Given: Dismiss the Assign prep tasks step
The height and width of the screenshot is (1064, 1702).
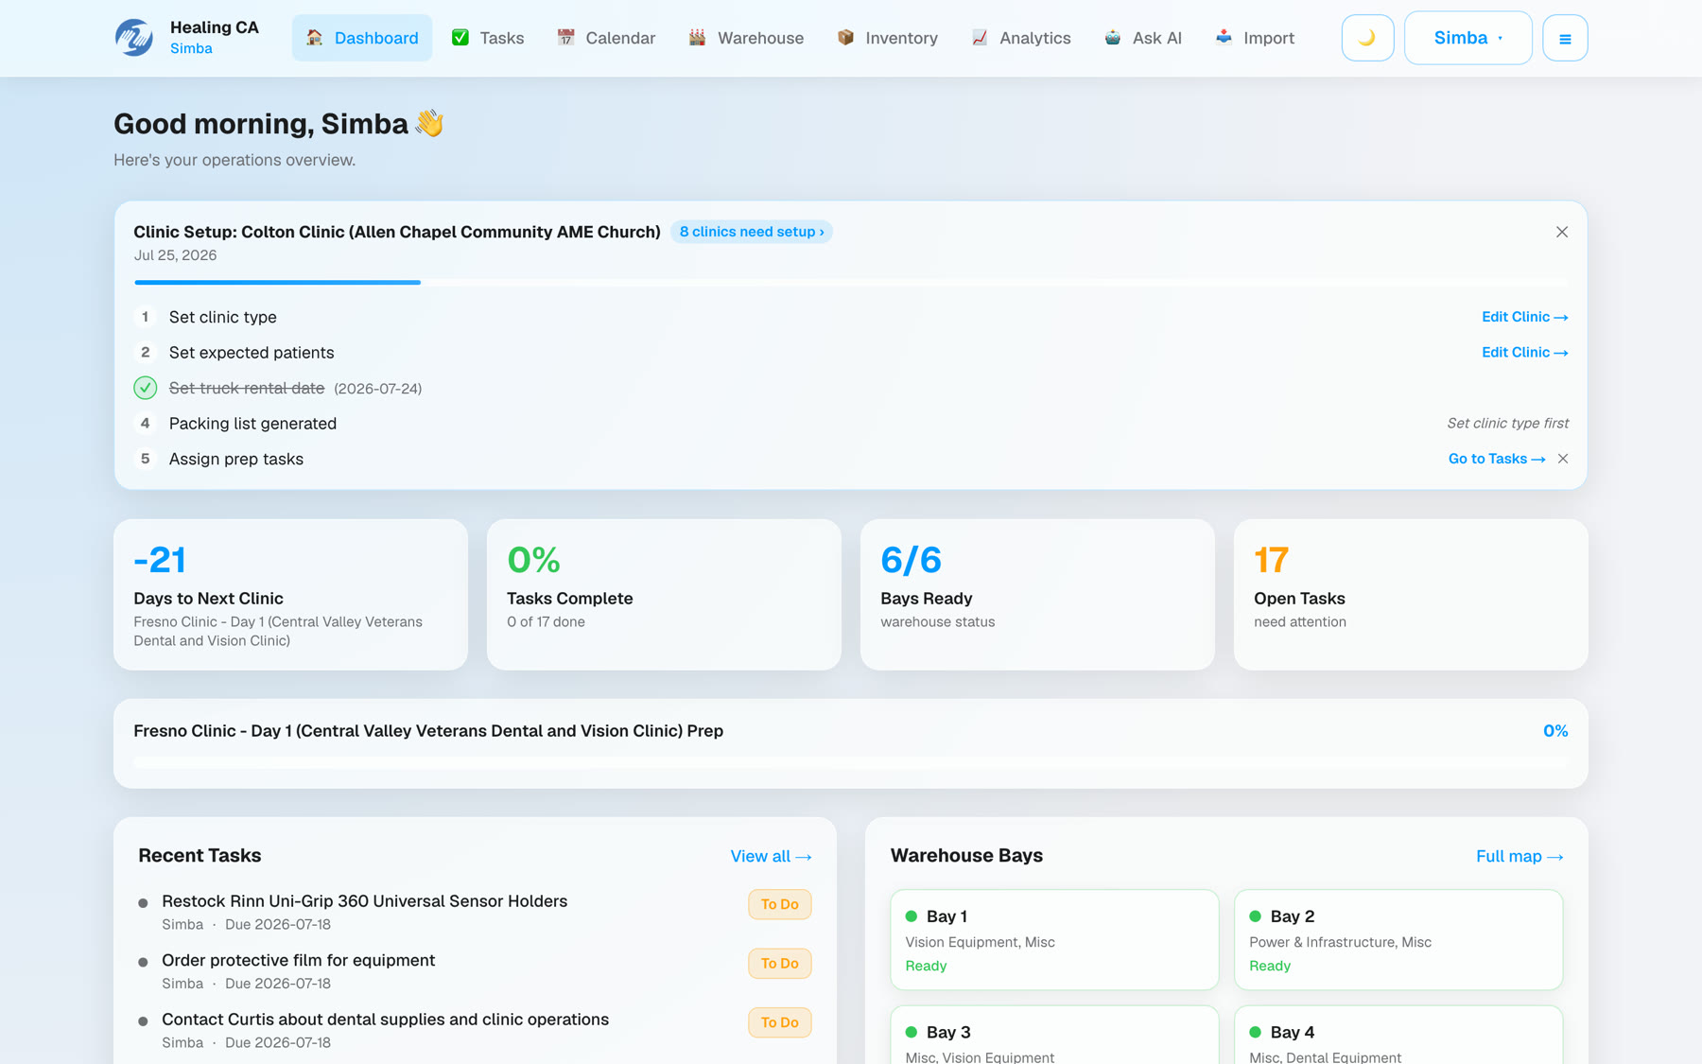Looking at the screenshot, I should [1563, 459].
